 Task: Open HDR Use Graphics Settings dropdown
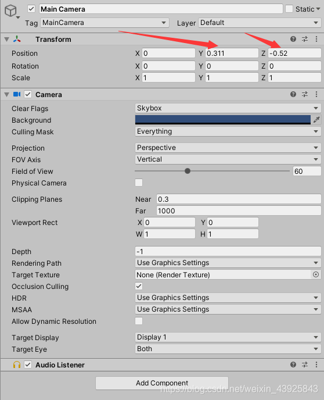point(228,298)
